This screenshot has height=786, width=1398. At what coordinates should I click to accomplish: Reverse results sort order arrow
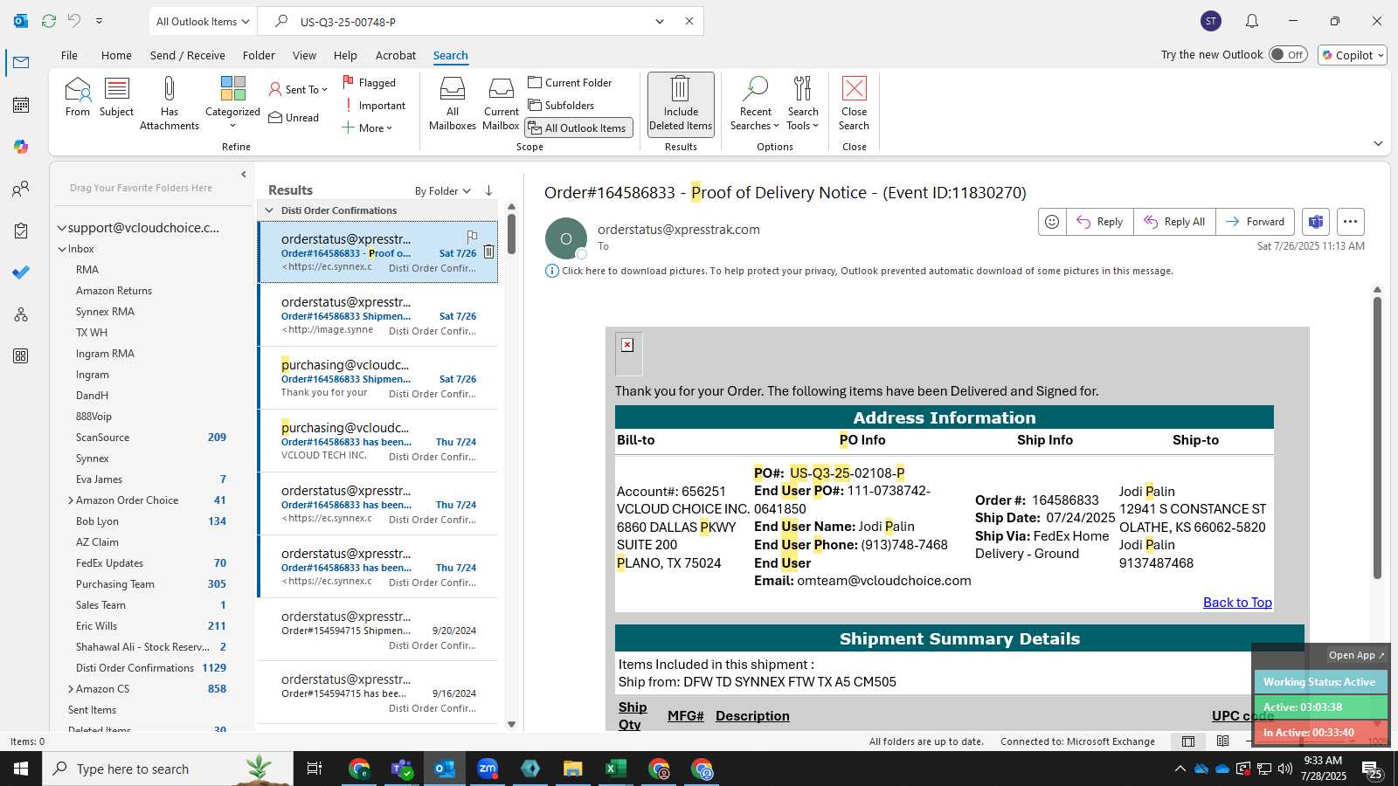488,190
